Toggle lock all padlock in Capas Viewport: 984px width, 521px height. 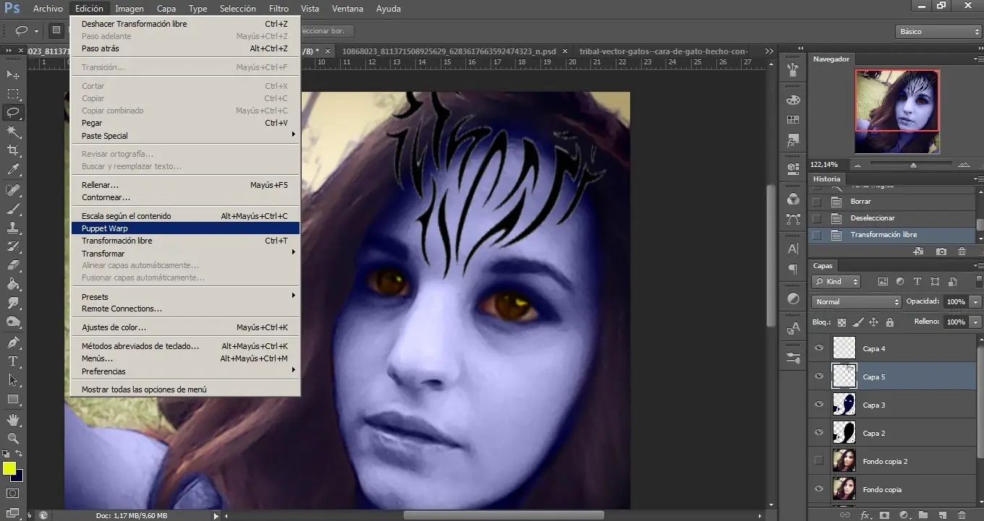tap(890, 322)
